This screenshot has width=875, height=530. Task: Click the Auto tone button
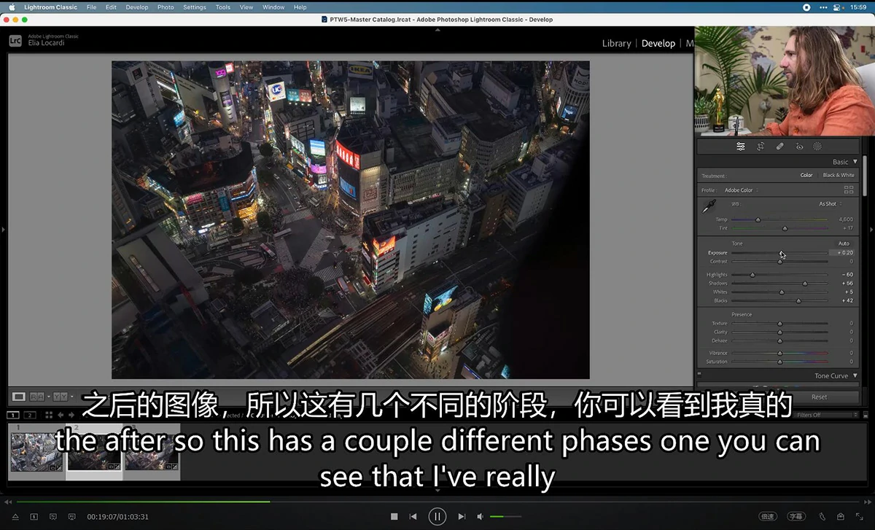[844, 243]
